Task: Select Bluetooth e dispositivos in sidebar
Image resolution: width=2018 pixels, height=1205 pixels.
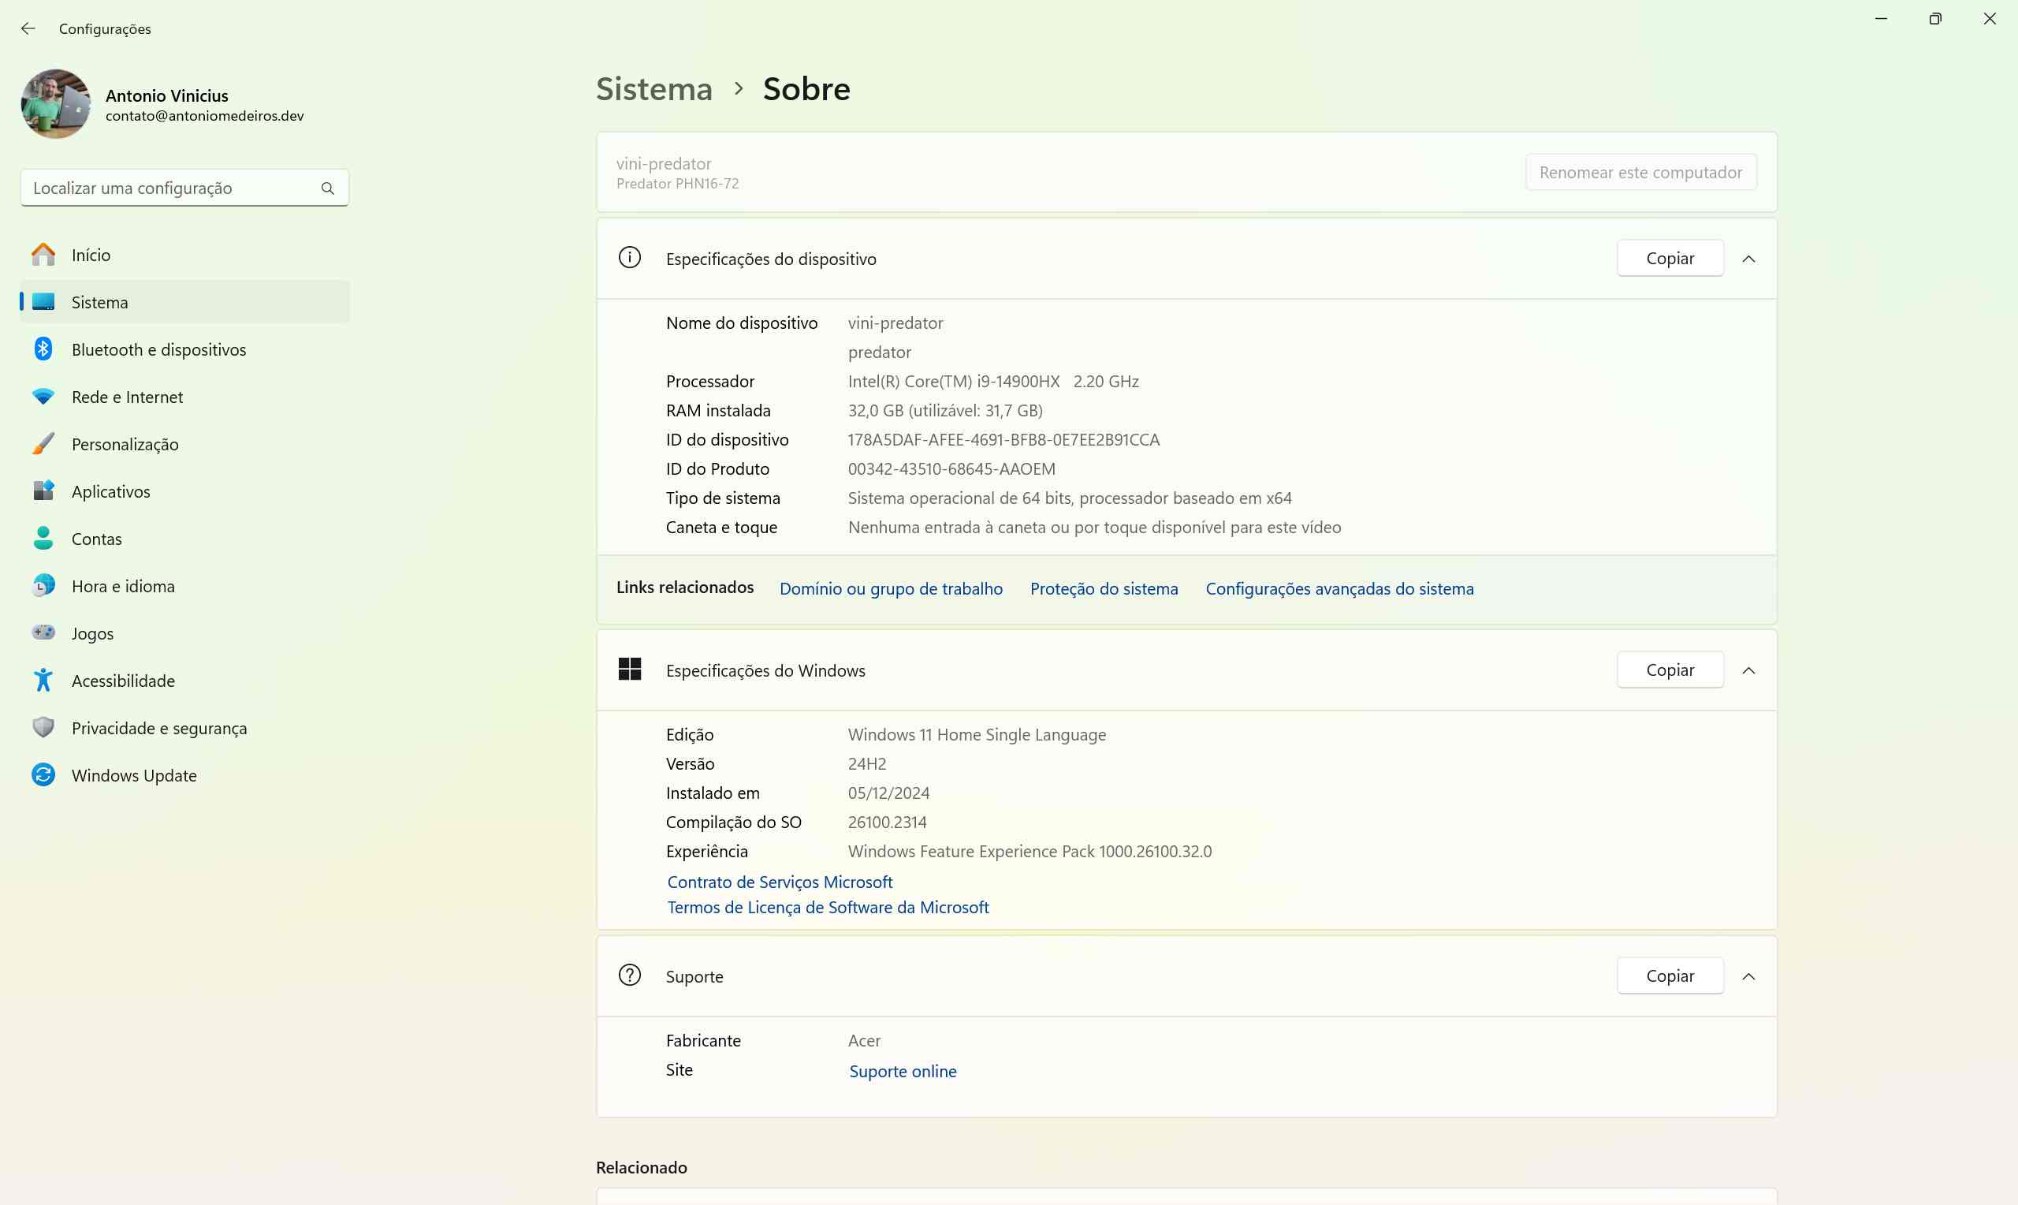Action: tap(185, 349)
